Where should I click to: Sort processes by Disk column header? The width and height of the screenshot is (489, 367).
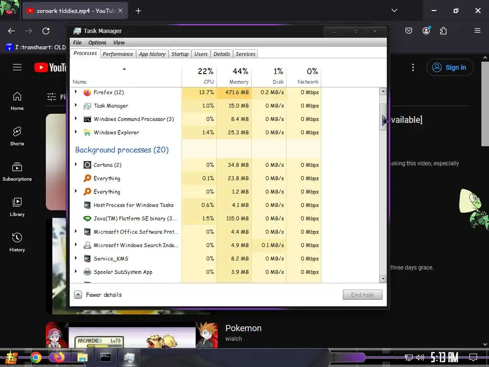pyautogui.click(x=269, y=76)
